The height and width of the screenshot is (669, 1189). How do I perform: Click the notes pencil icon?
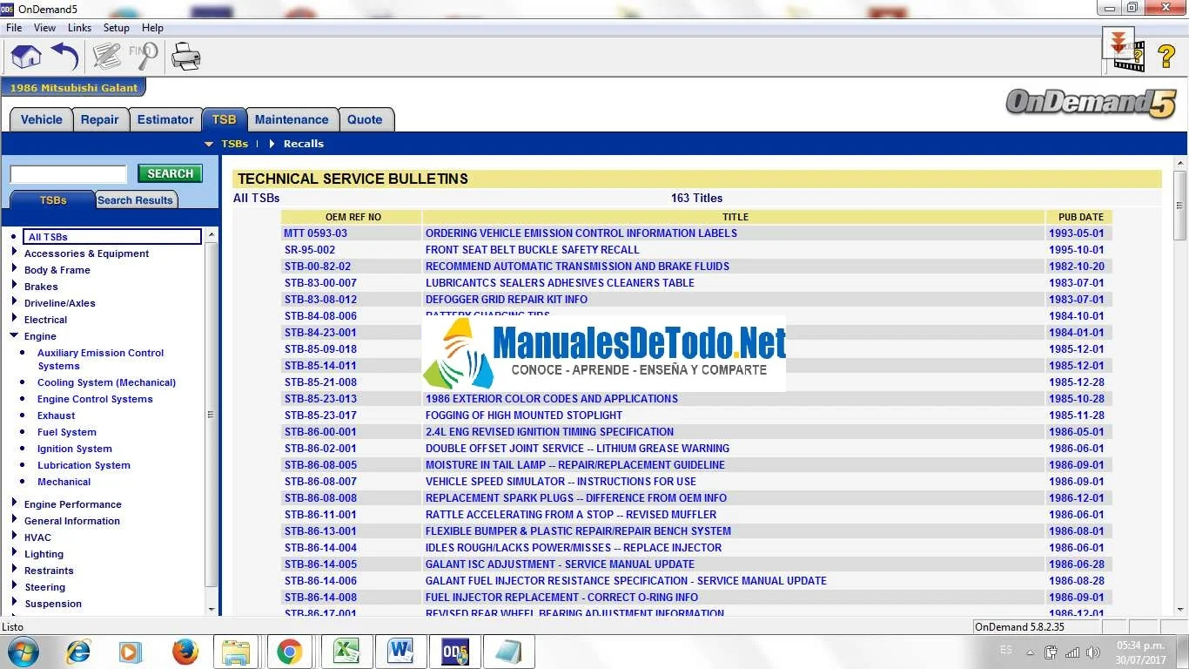pyautogui.click(x=106, y=57)
